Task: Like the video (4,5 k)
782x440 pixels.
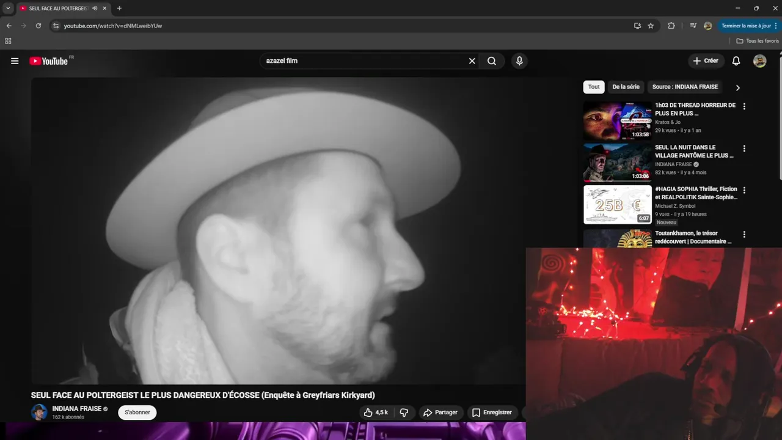Action: 376,413
